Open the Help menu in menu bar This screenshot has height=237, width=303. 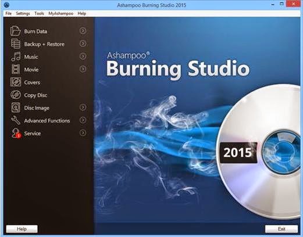[x=81, y=13]
